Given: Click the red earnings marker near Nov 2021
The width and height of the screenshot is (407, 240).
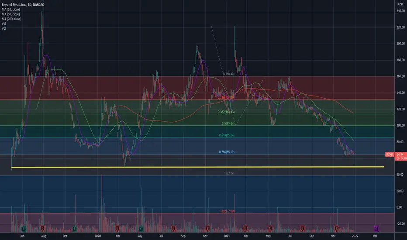Looking at the screenshot, I should (337, 229).
